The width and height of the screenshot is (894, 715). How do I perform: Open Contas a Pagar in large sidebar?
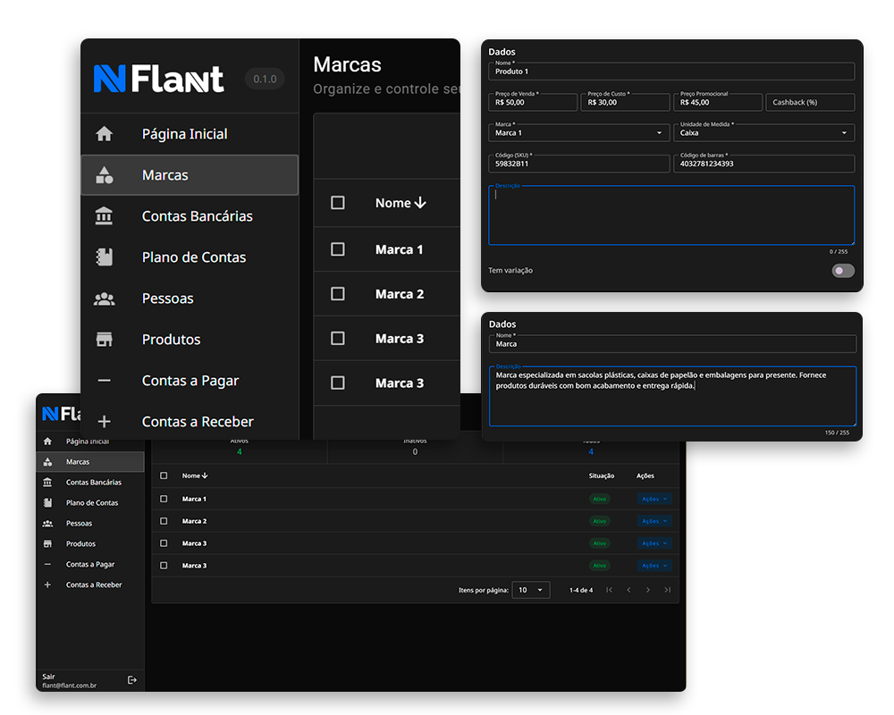tap(190, 381)
